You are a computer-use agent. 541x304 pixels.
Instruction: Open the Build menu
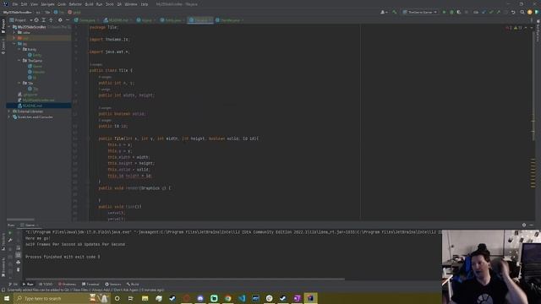[x=89, y=4]
